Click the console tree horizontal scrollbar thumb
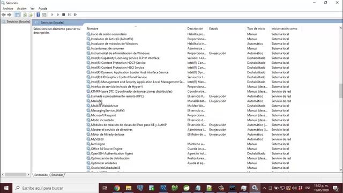Screen dimensions: 343x193 click(x=16, y=175)
